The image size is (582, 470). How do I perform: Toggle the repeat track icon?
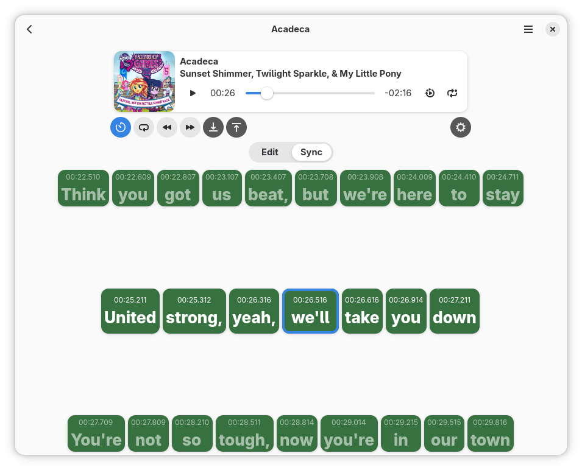(452, 93)
